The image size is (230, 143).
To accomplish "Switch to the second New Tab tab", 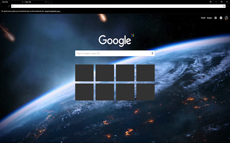I will click(35, 2).
